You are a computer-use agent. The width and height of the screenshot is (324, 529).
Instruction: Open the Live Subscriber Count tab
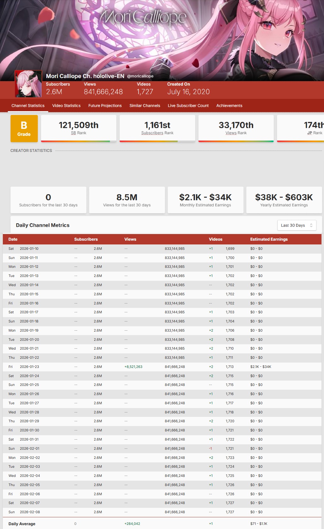coord(188,105)
